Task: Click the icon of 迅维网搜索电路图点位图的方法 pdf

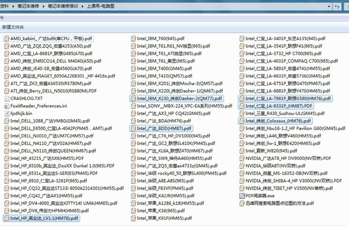Action: pyautogui.click(x=242, y=204)
